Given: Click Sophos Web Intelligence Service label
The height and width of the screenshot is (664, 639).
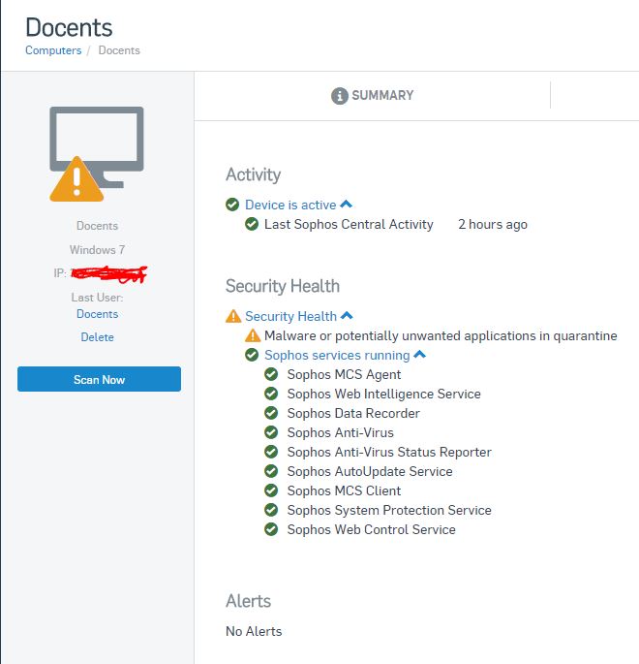Looking at the screenshot, I should 384,395.
